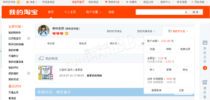Viewport: 210px width, 100px height.
Task: Open 天猫积分 in the sidebar
Action: click(x=13, y=56)
